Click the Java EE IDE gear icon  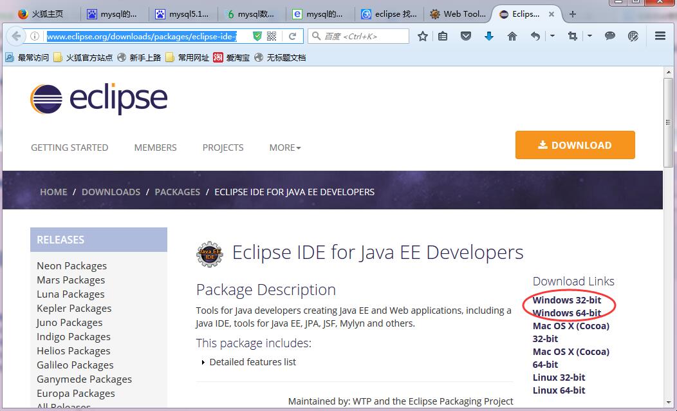[x=209, y=254]
